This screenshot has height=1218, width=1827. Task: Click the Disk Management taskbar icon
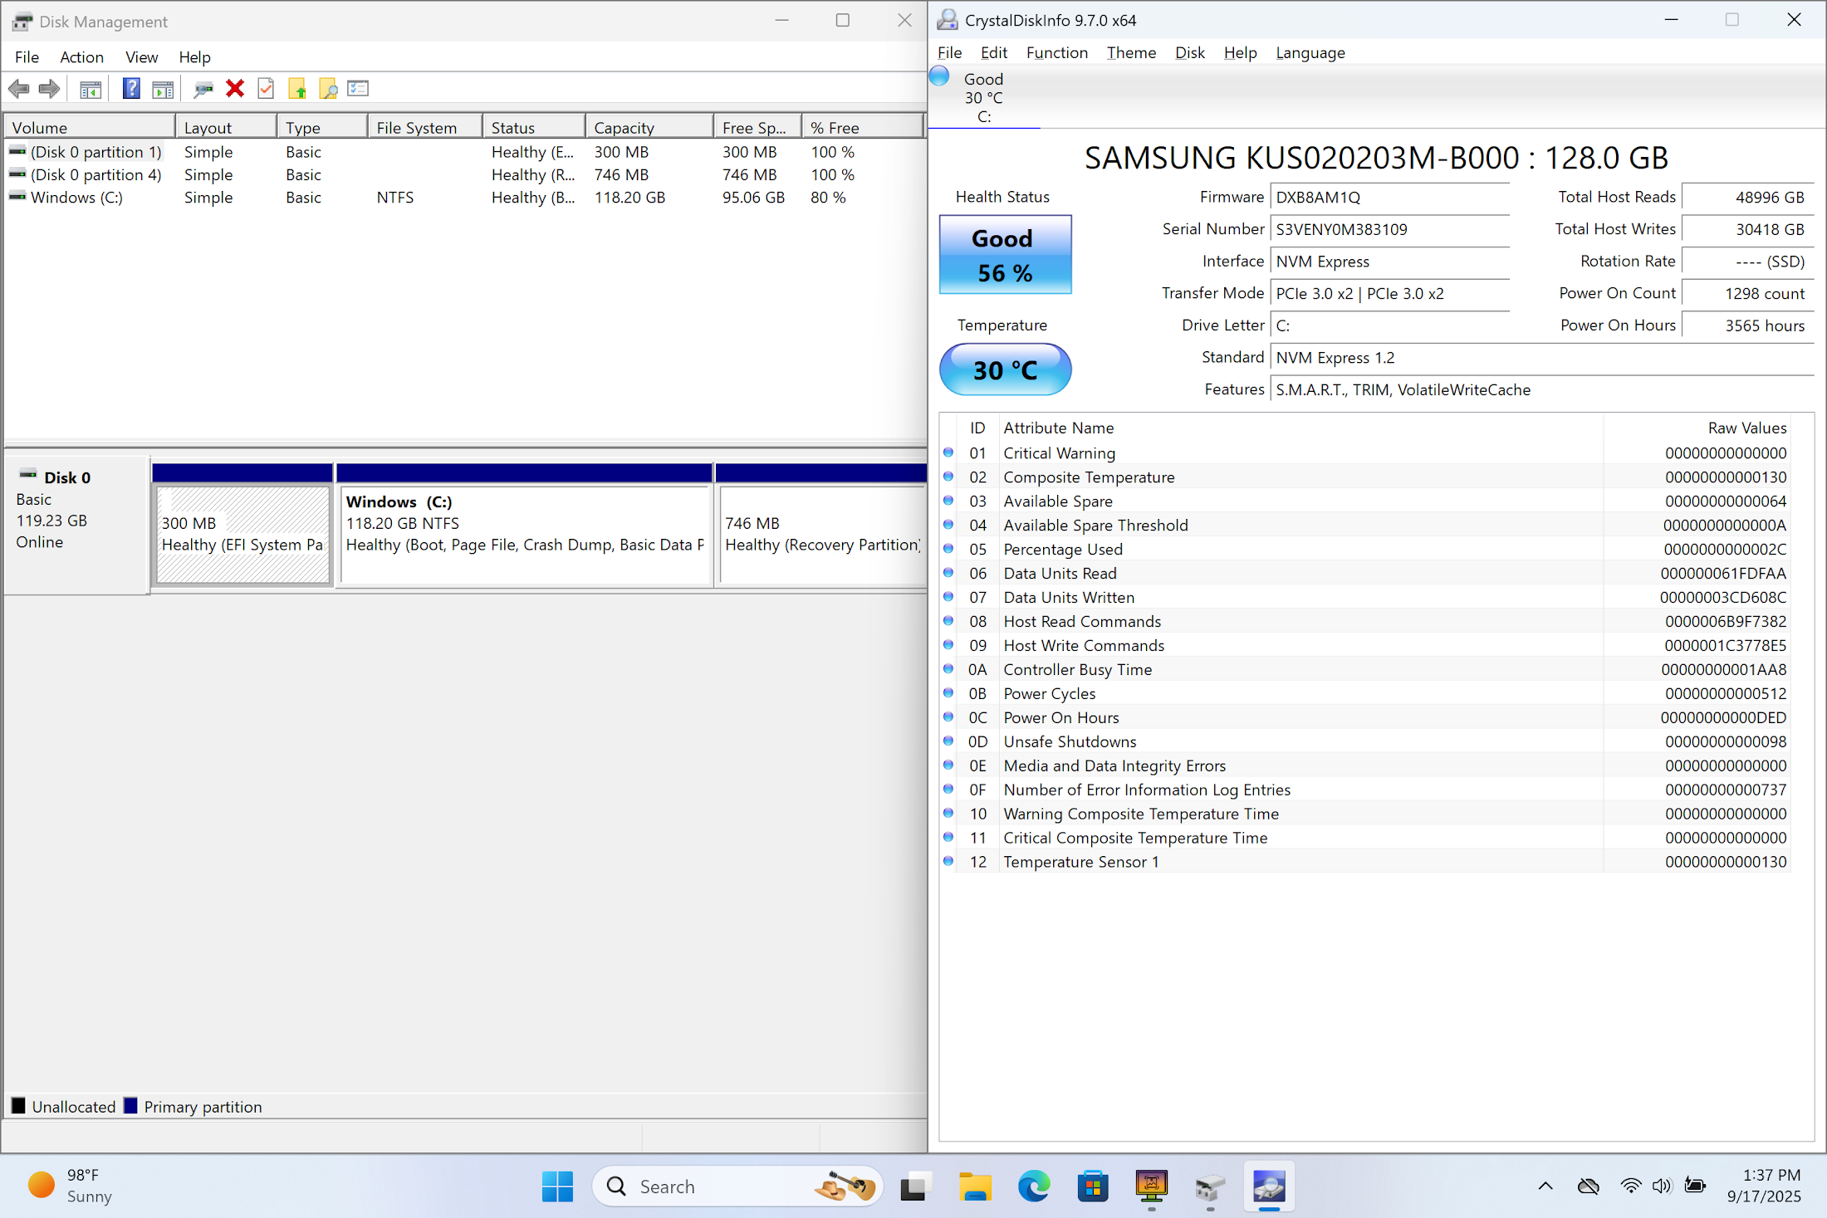tap(1210, 1186)
